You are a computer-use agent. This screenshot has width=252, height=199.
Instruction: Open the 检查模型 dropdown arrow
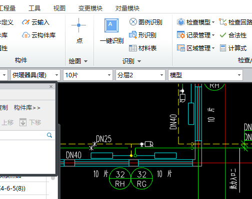coord(213,22)
